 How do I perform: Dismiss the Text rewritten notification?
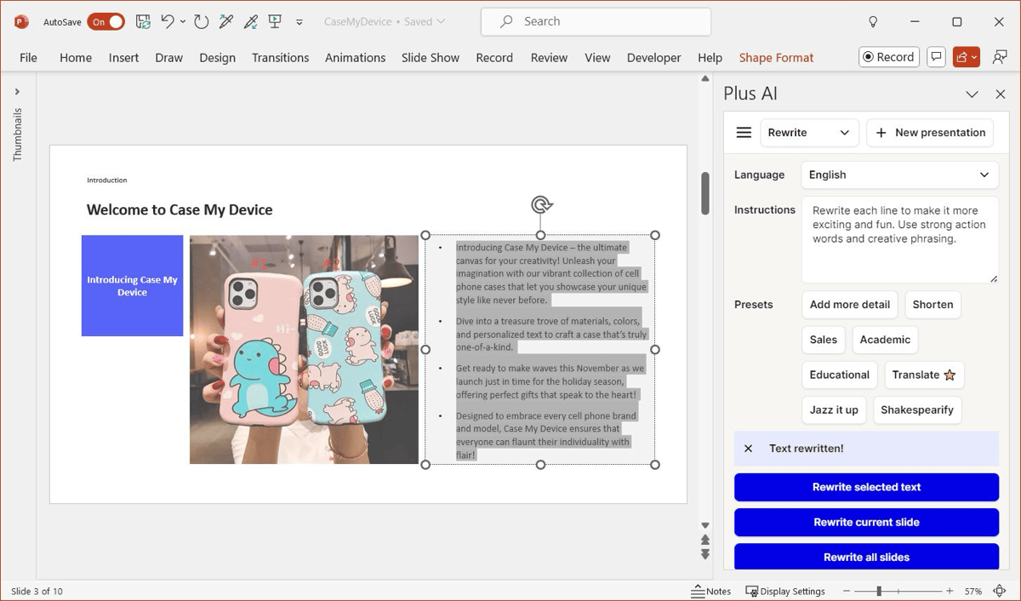(748, 449)
